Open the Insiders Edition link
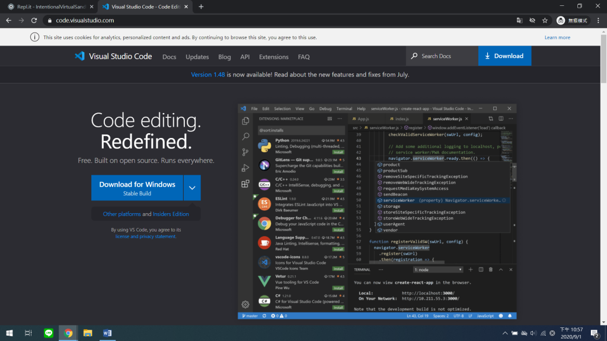The width and height of the screenshot is (607, 341). [171, 214]
